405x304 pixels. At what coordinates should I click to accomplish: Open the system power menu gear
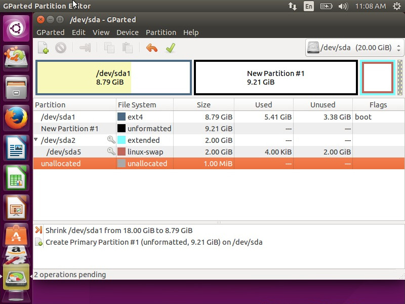tap(397, 6)
